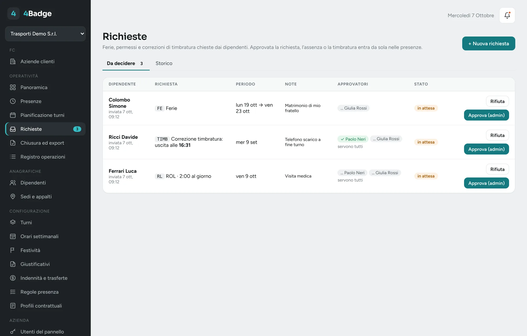Create a new request with Nuova richiesta
This screenshot has height=336, width=527.
click(x=489, y=43)
